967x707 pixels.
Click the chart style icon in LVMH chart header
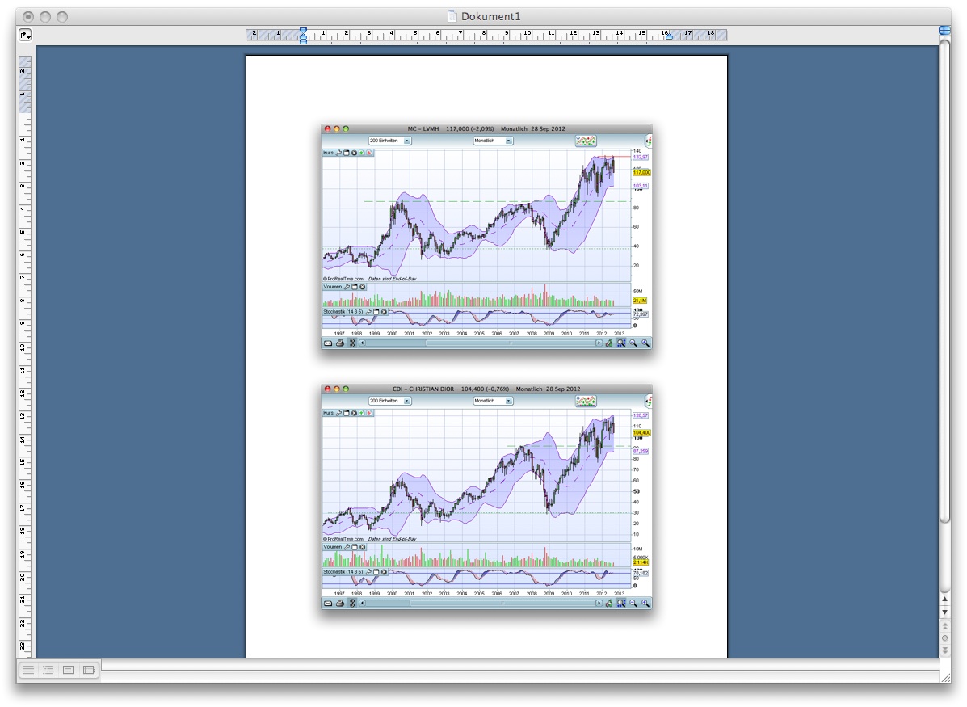(x=585, y=141)
